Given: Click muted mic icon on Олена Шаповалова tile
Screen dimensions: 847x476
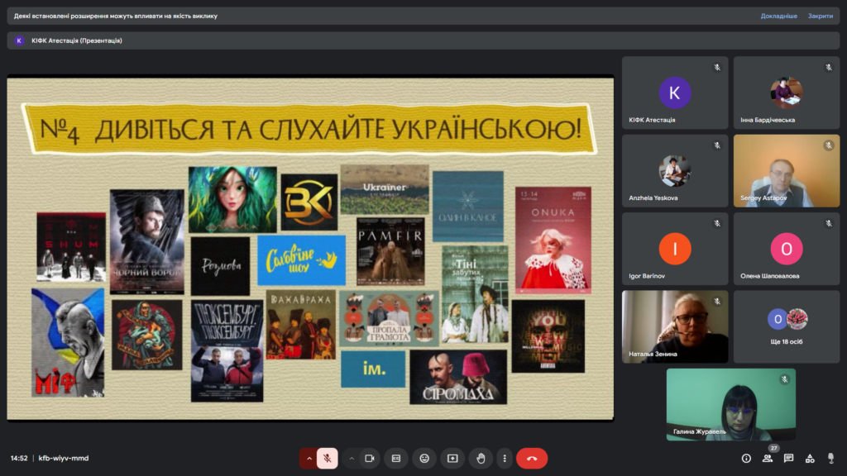Looking at the screenshot, I should 829,223.
